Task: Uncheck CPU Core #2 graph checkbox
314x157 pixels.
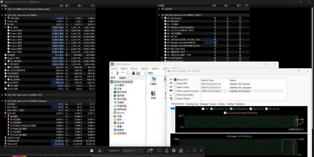Action: (x=231, y=109)
